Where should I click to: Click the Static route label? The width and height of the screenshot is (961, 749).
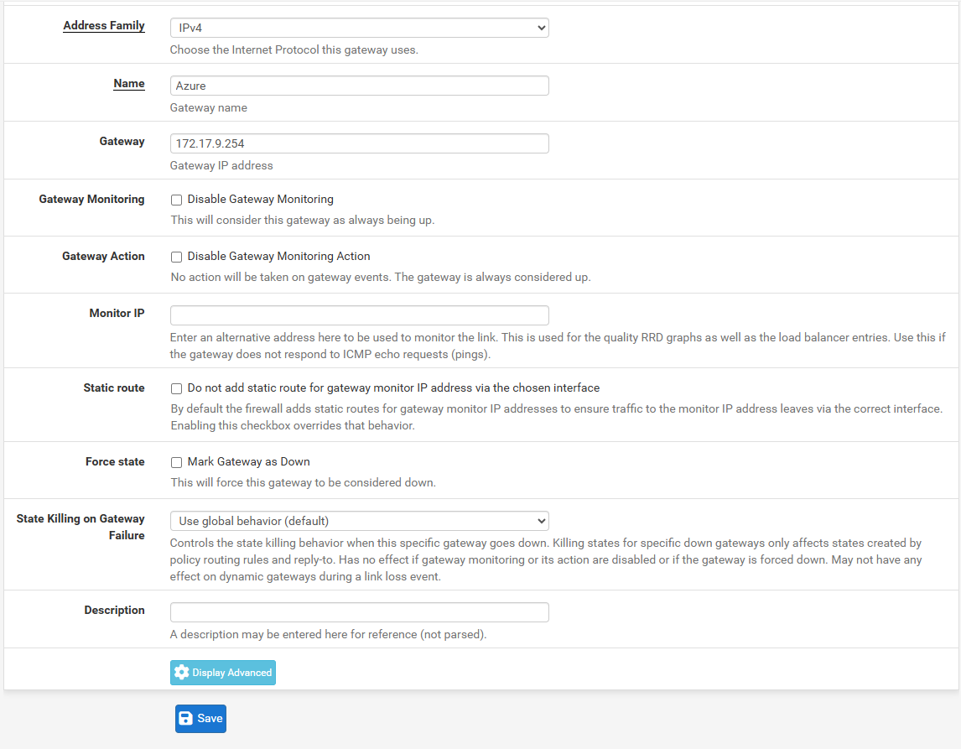coord(114,388)
